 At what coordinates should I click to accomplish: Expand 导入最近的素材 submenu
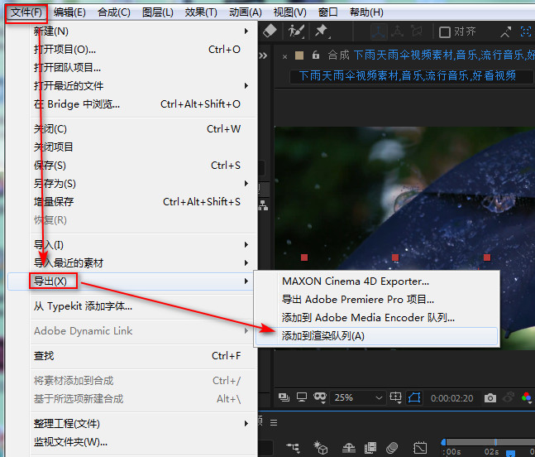click(x=143, y=263)
